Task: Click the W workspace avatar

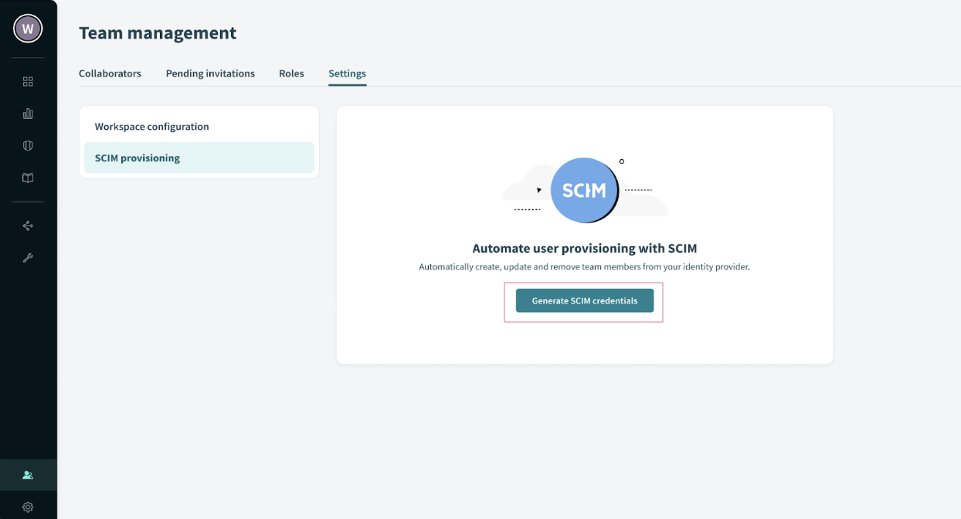Action: pos(28,29)
